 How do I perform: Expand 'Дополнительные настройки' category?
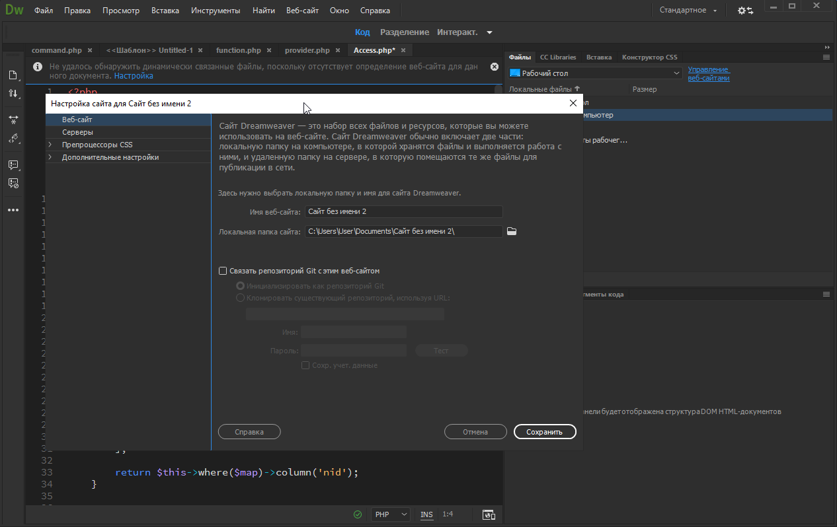pos(50,157)
